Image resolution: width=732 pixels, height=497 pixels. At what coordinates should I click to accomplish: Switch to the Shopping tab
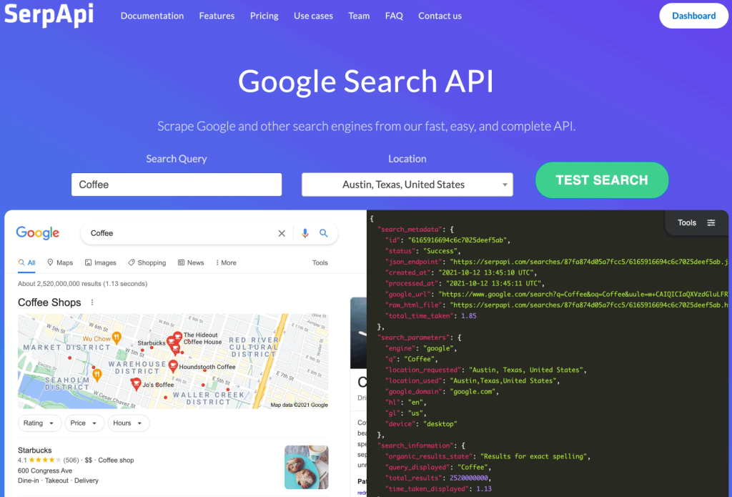pos(147,262)
